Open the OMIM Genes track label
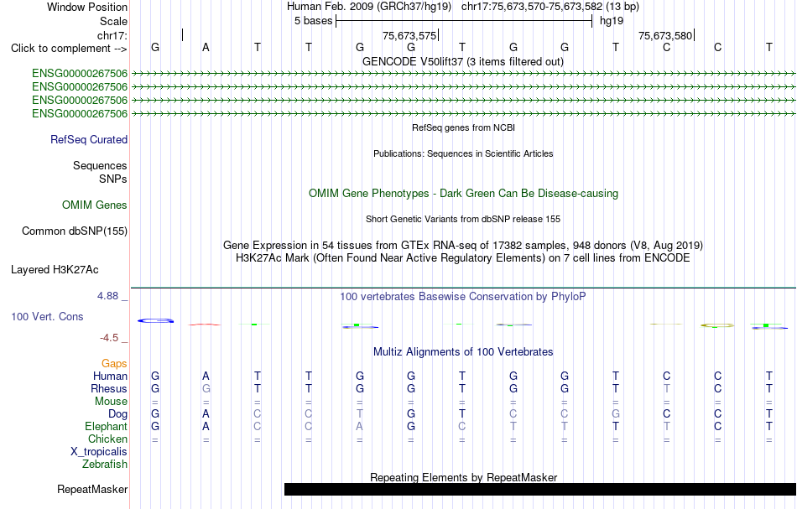Viewport: 797px width, 509px height. click(x=94, y=205)
